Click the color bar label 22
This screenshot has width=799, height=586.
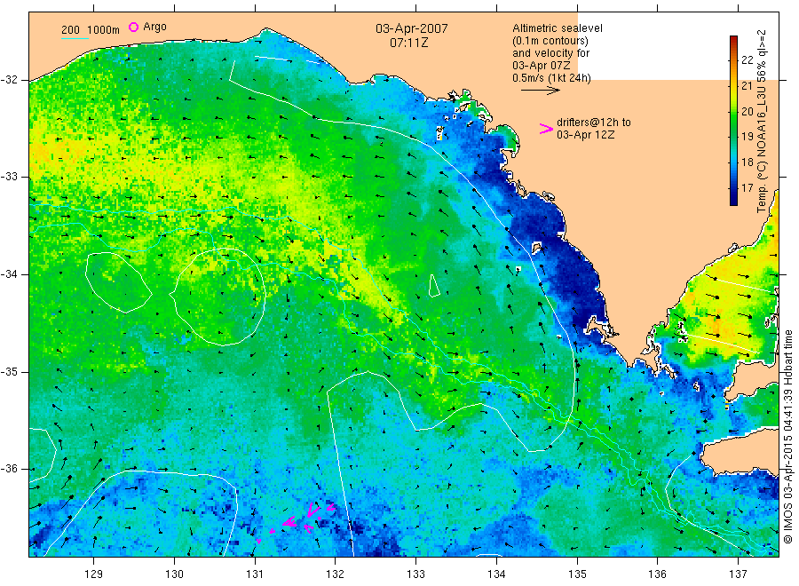tap(747, 60)
